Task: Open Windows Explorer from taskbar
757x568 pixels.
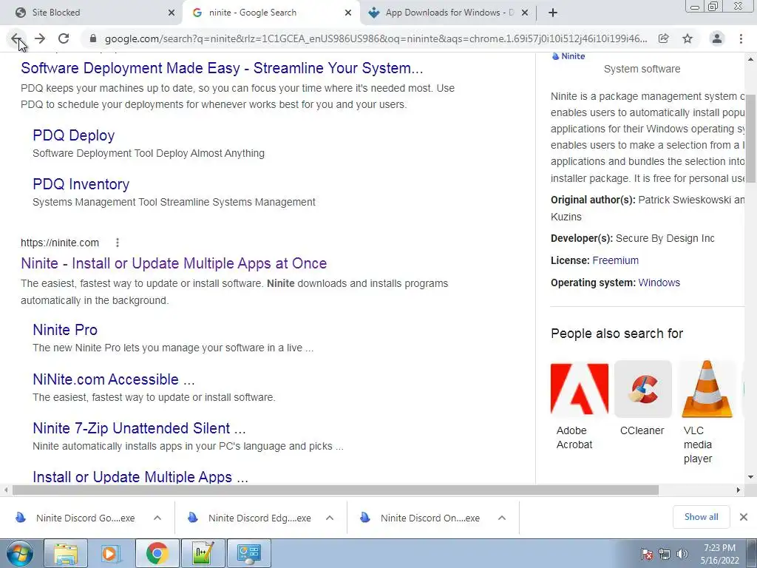Action: (66, 553)
